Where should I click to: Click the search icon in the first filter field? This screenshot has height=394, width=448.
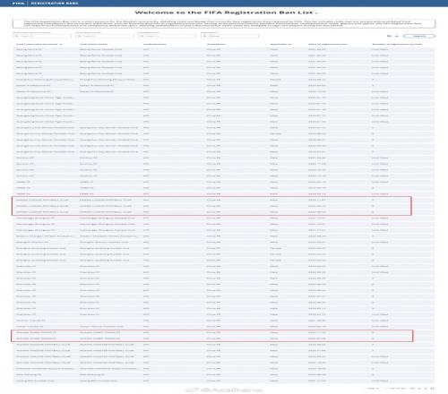[x=17, y=36]
